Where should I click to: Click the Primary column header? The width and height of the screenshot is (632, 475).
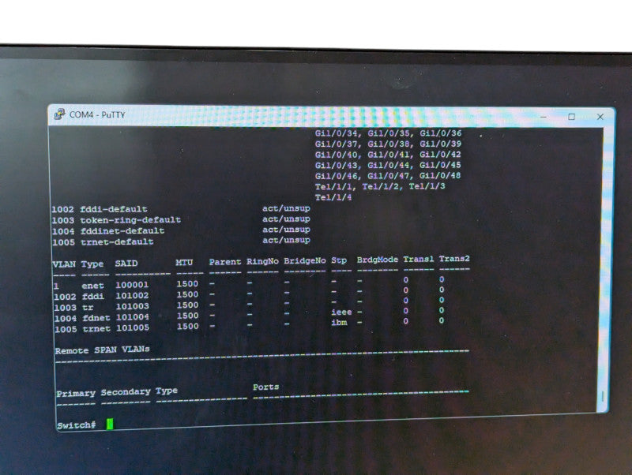[x=76, y=393]
